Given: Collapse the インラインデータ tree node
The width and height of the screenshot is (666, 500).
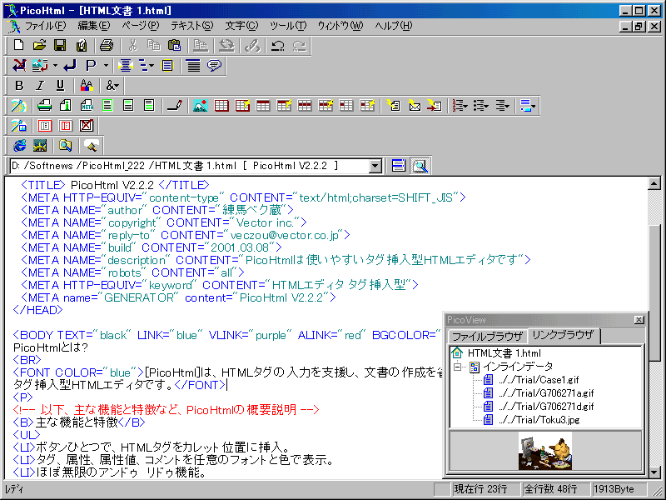Looking at the screenshot, I should [x=457, y=367].
